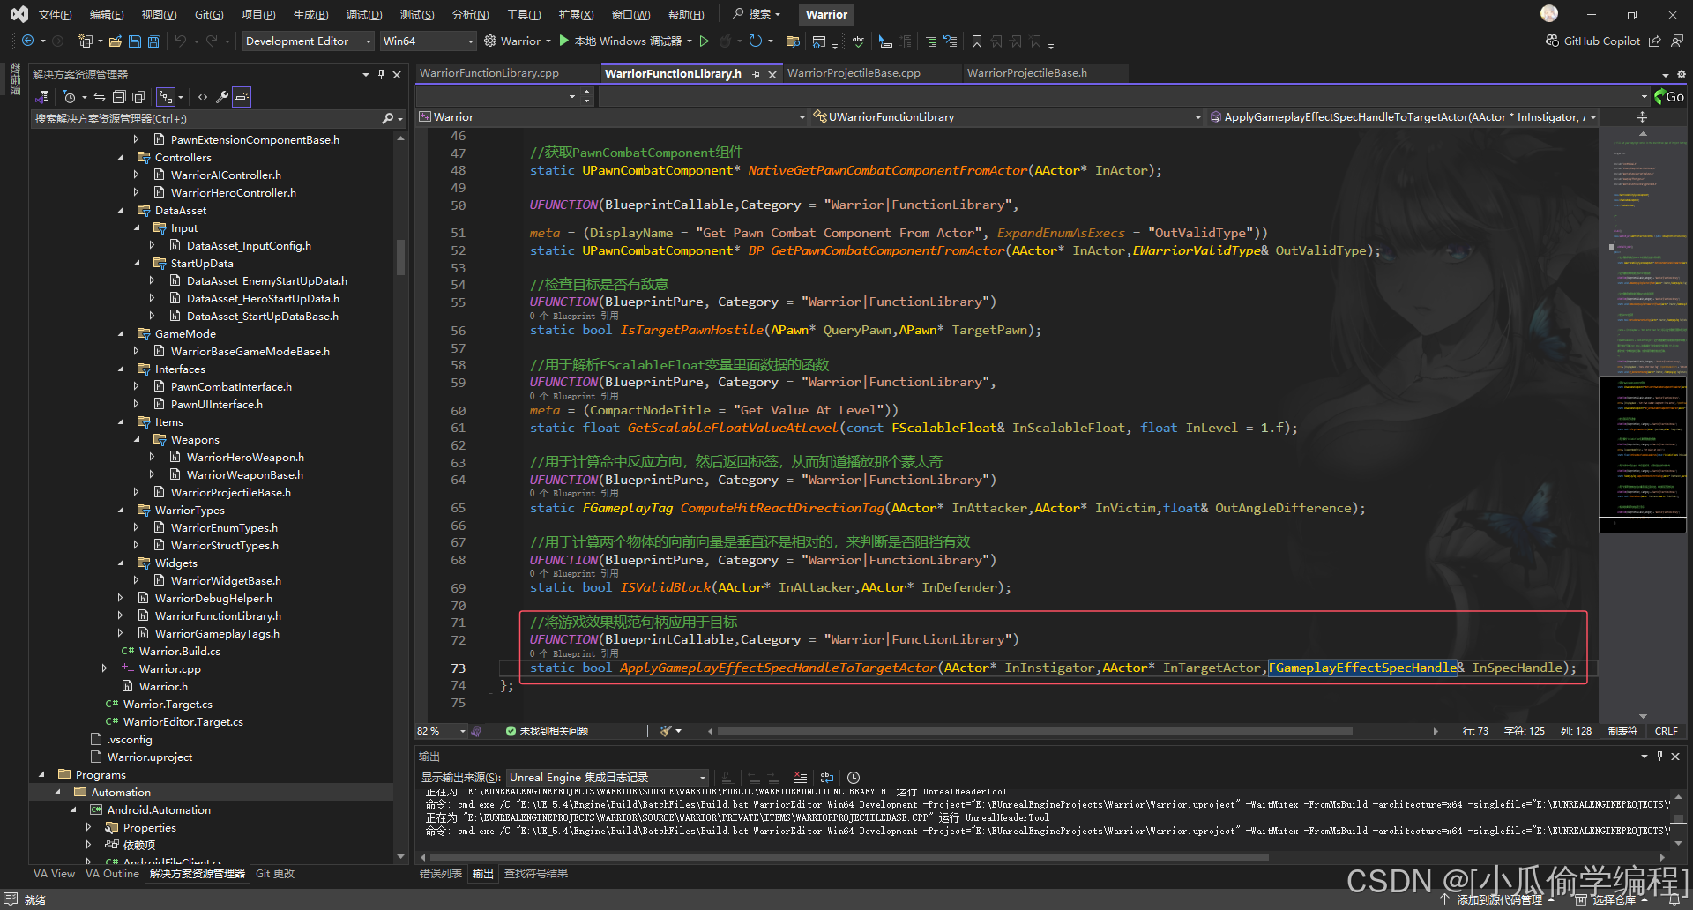Open the 调试(D) menu
The height and width of the screenshot is (910, 1693).
(x=364, y=14)
